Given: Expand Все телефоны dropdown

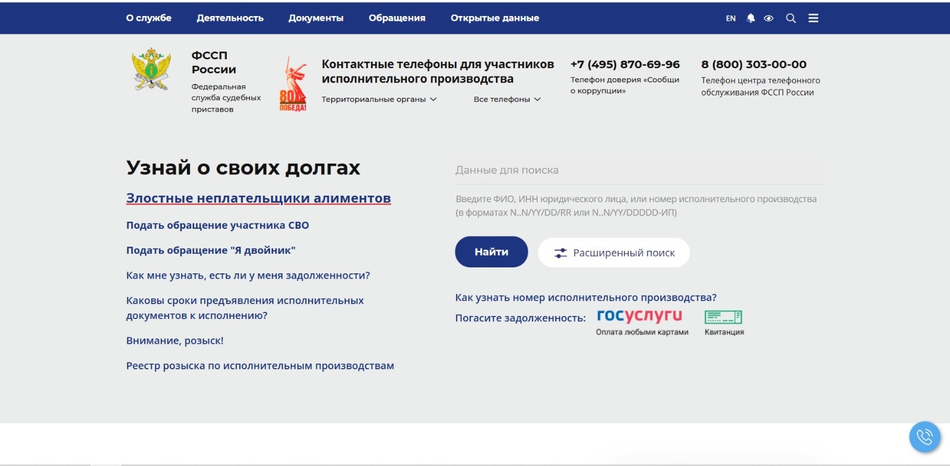Looking at the screenshot, I should point(507,99).
